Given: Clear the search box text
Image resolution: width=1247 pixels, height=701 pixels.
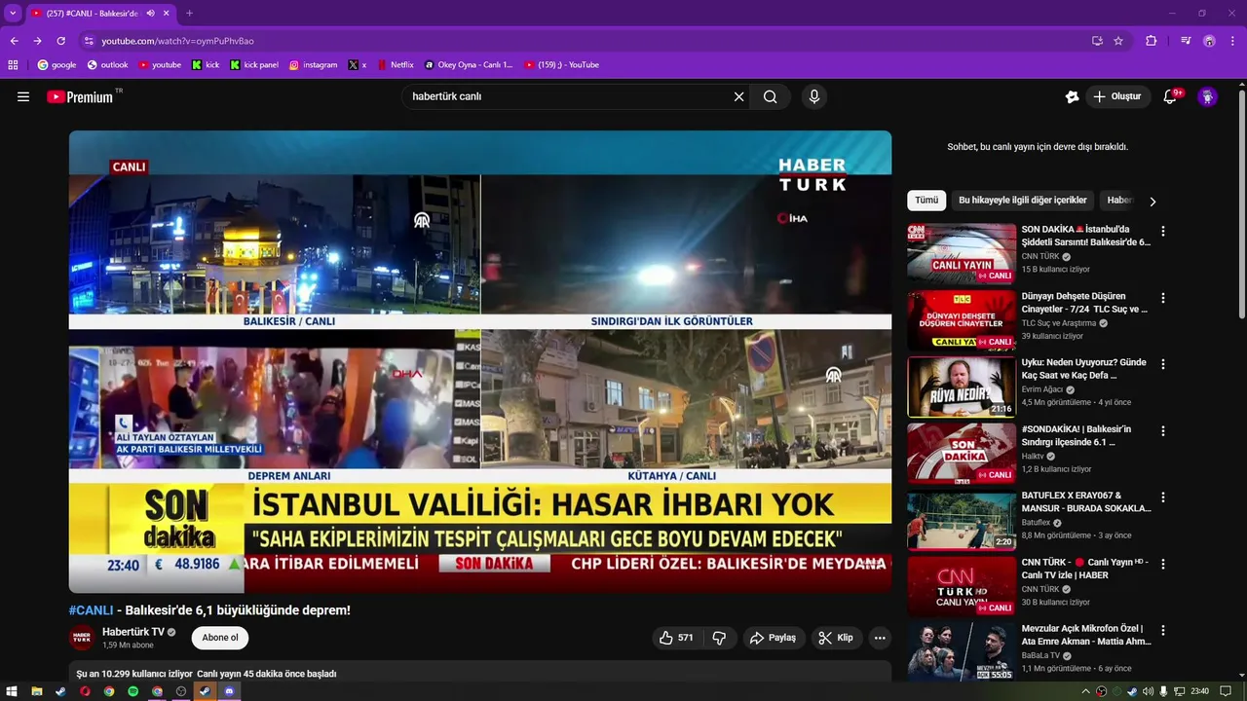Looking at the screenshot, I should click(x=738, y=96).
